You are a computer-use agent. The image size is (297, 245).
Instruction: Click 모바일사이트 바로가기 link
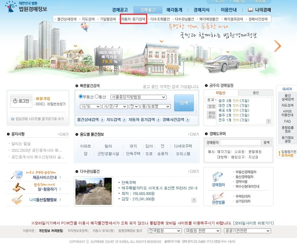[254, 223]
